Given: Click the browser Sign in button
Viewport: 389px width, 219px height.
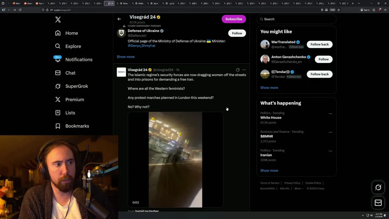Looking at the screenshot, I should pos(365,10).
